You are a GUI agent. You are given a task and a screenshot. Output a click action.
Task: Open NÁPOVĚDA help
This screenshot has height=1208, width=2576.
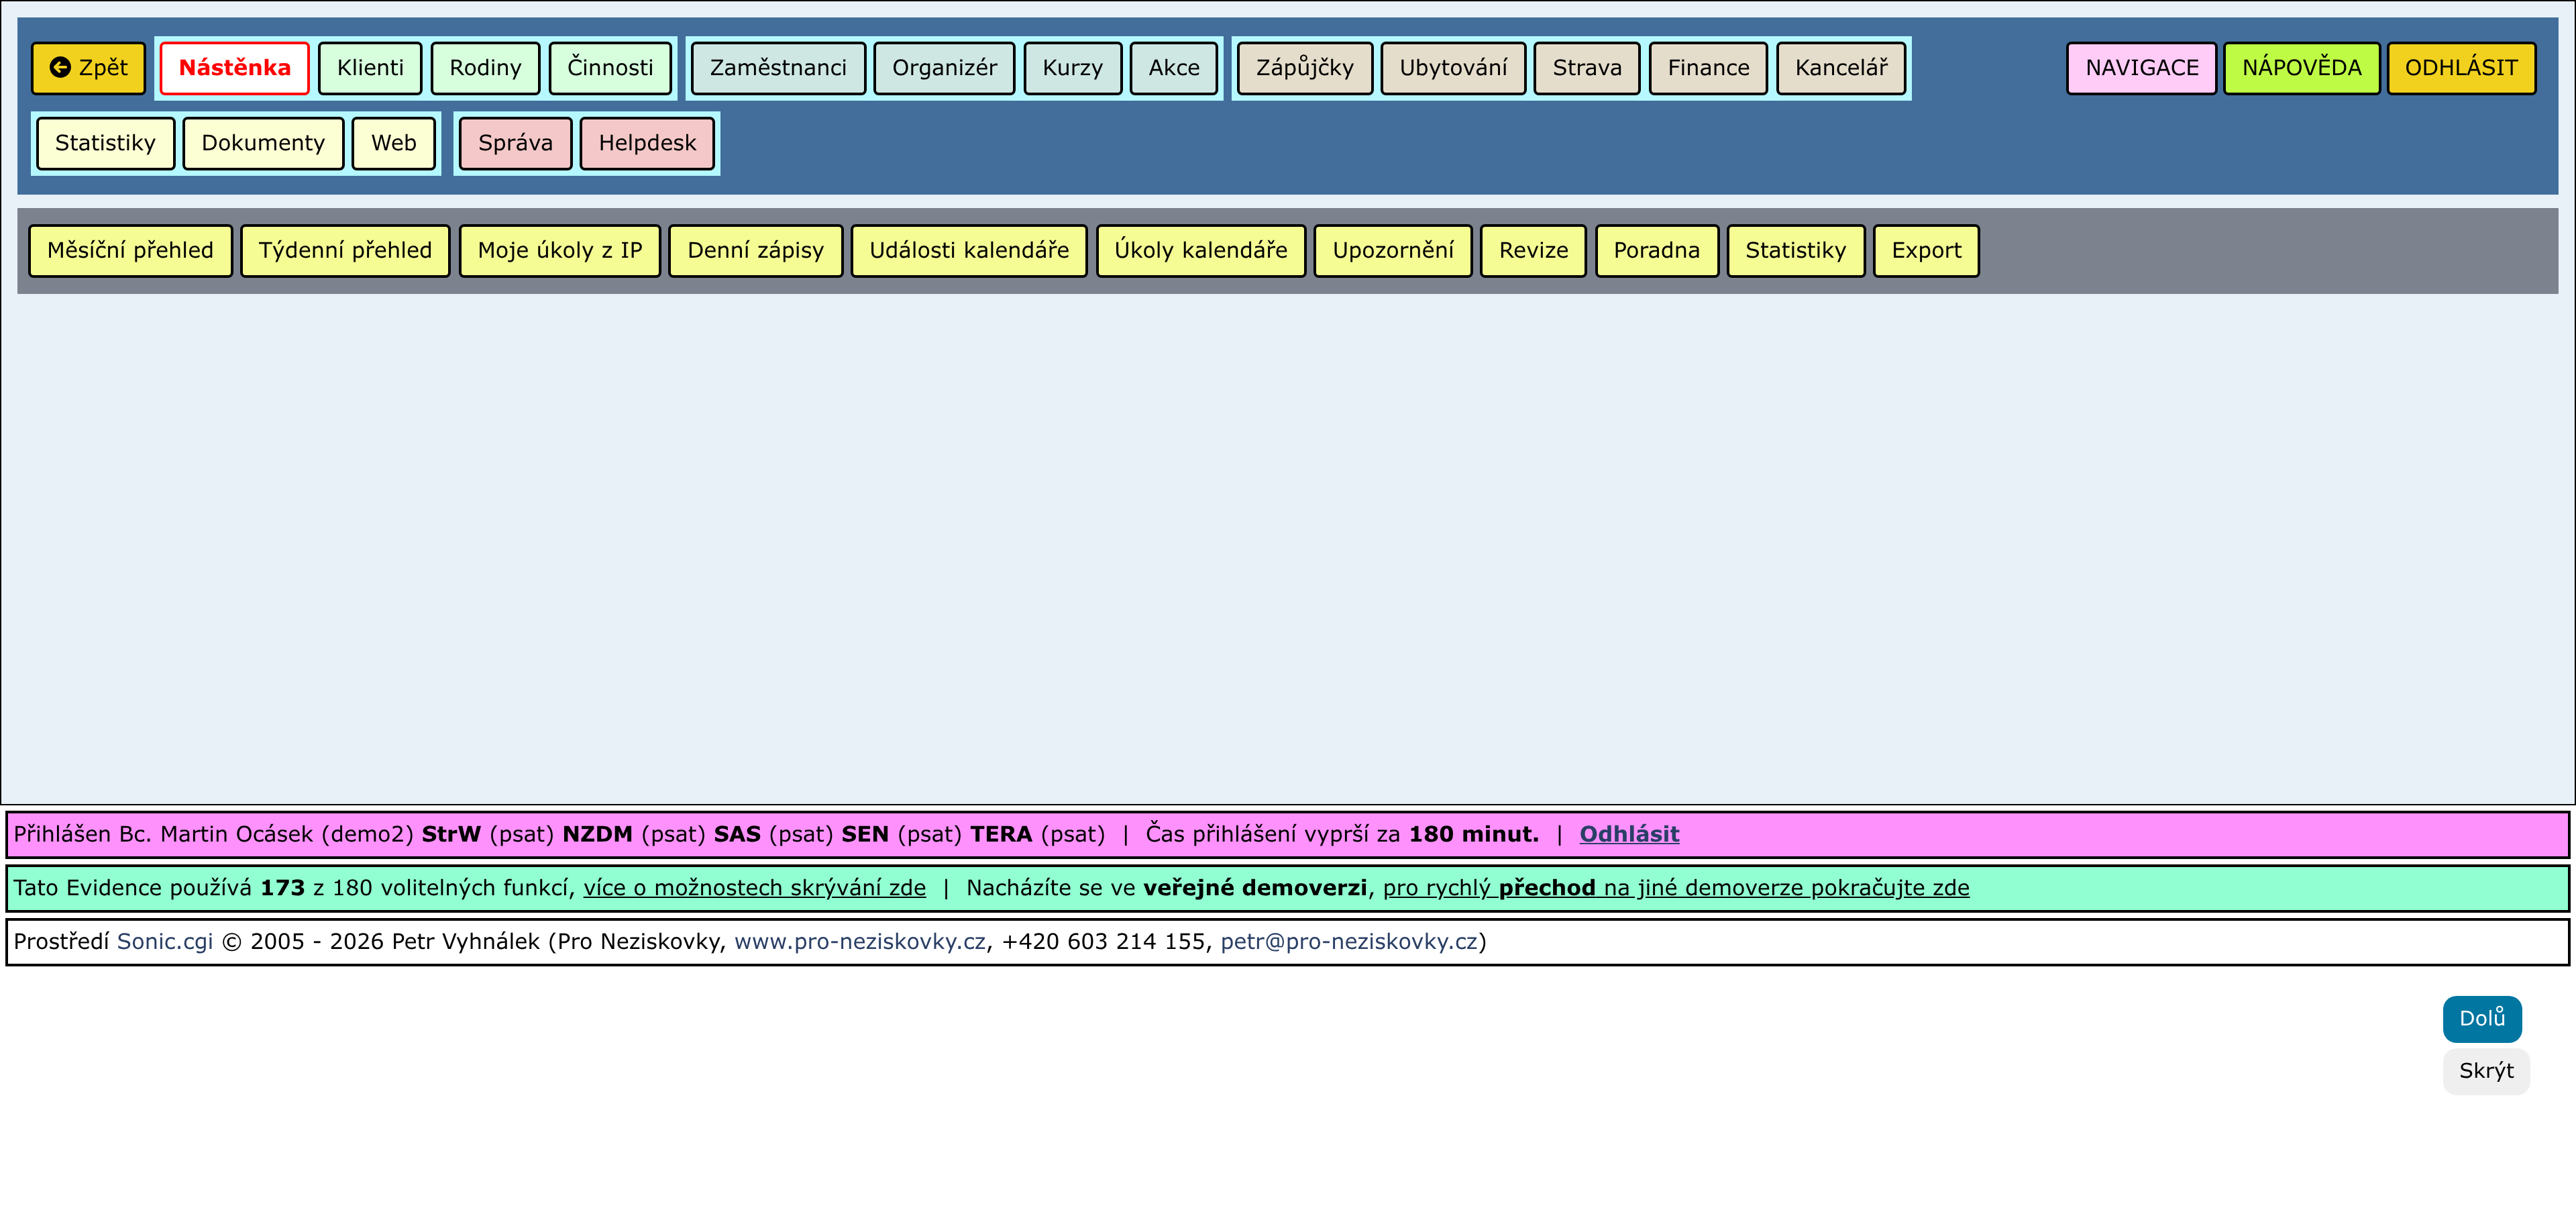click(x=2300, y=68)
